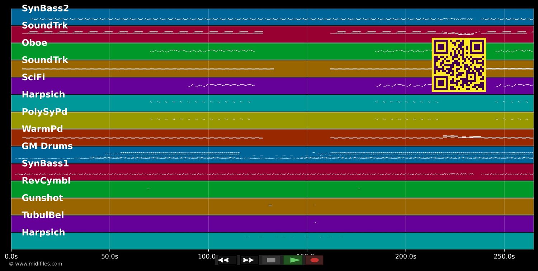Select the GM Drums track label
This screenshot has height=271, width=538.
tap(47, 146)
